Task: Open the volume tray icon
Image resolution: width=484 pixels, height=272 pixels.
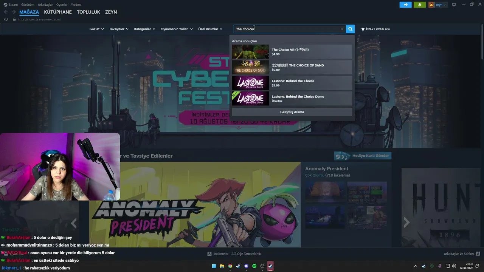Action: pyautogui.click(x=454, y=266)
